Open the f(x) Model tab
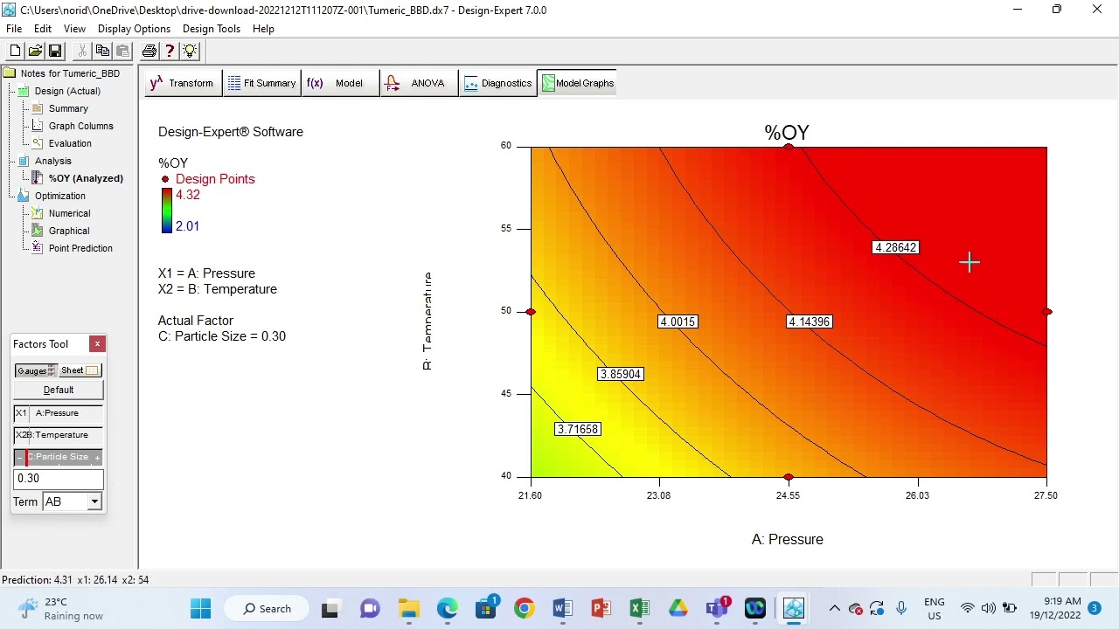1119x629 pixels. [340, 83]
